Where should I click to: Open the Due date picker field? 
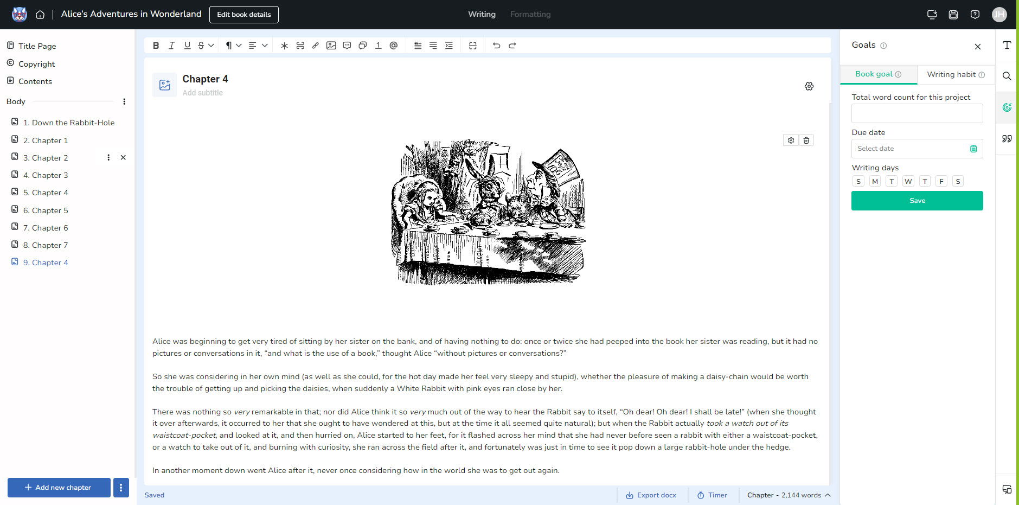(917, 149)
